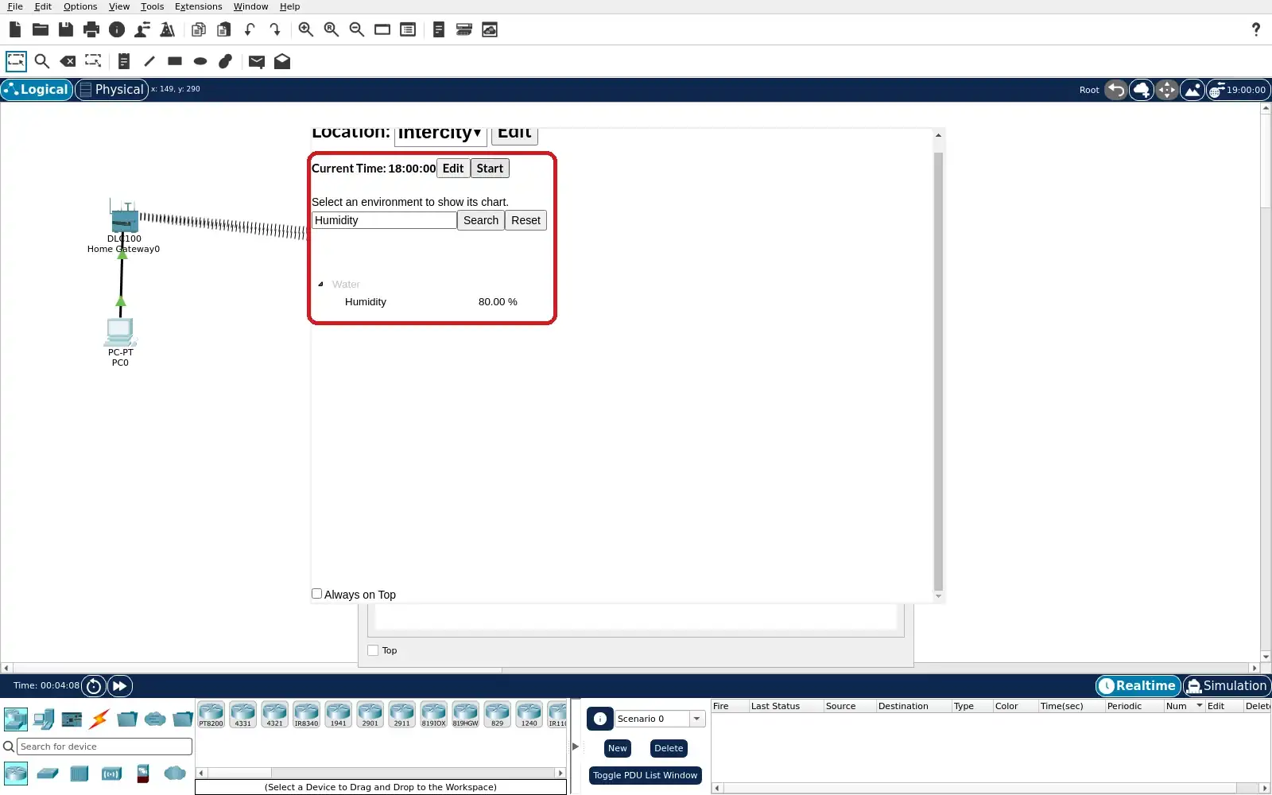Image resolution: width=1272 pixels, height=795 pixels.
Task: Select the 2911 router device
Action: click(x=401, y=715)
